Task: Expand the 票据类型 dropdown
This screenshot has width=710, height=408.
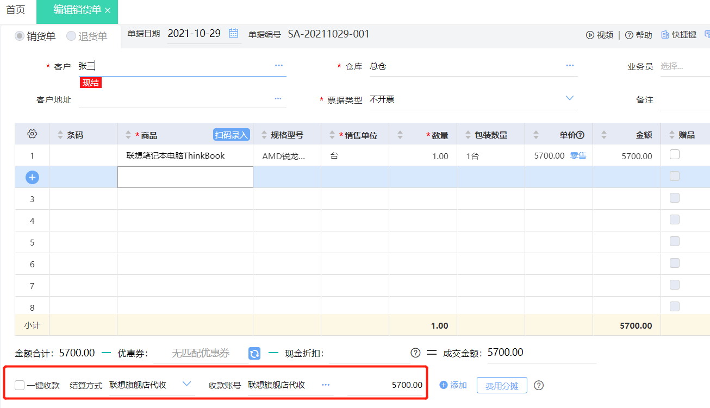Action: coord(570,98)
